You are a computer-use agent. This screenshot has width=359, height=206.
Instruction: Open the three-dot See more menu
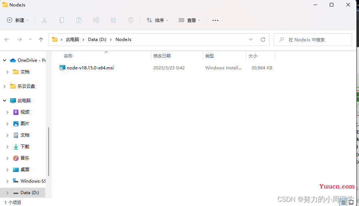click(x=215, y=20)
